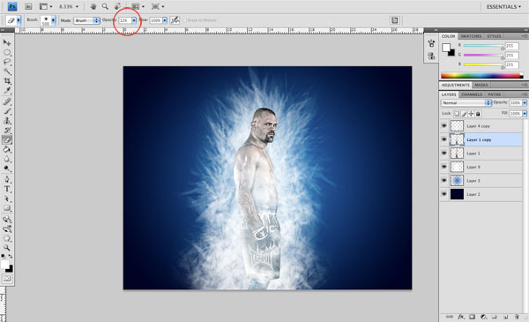The image size is (529, 322).
Task: Click the foreground color swatch in toolbox
Action: (4, 265)
